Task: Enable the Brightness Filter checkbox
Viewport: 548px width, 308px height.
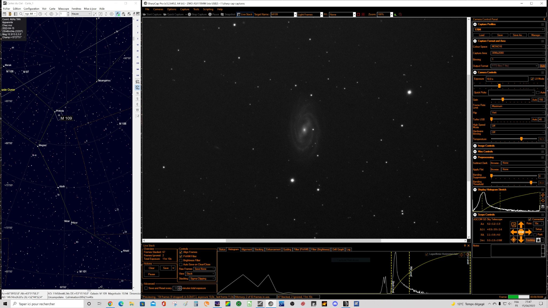Action: pyautogui.click(x=181, y=260)
